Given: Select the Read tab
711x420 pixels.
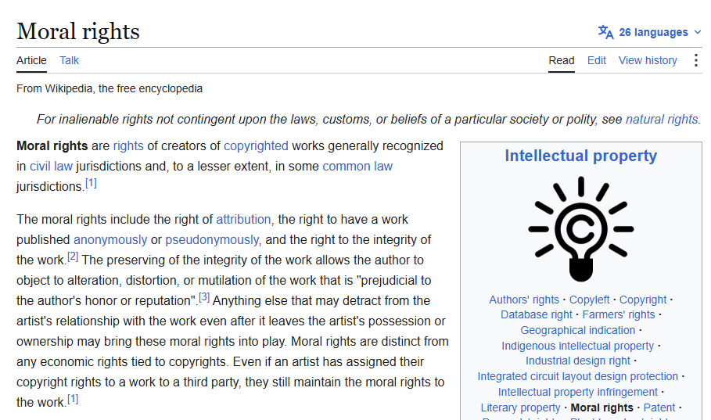Looking at the screenshot, I should point(562,60).
